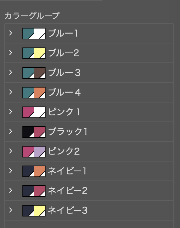Image resolution: width=180 pixels, height=228 pixels.
Task: Click the ピンク2 group name
Action: [64, 151]
